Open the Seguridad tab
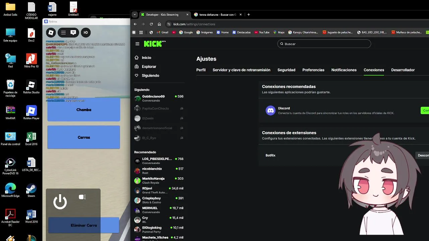 coord(286,70)
